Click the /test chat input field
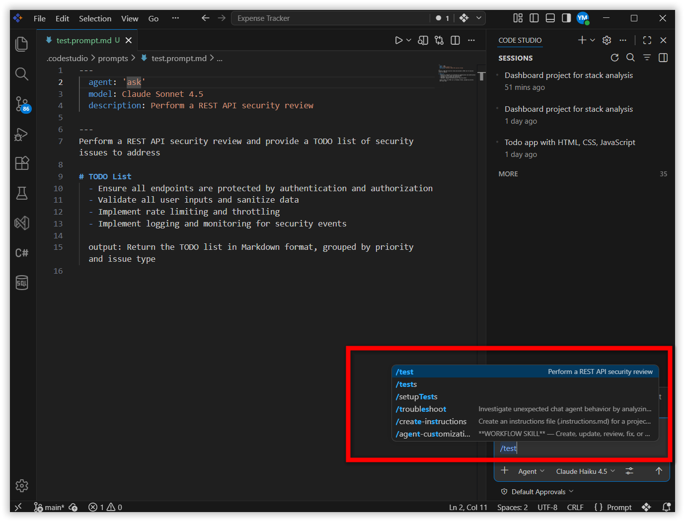The image size is (685, 522). tap(581, 448)
